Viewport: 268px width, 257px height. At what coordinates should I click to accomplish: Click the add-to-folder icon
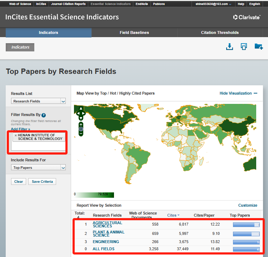click(258, 47)
